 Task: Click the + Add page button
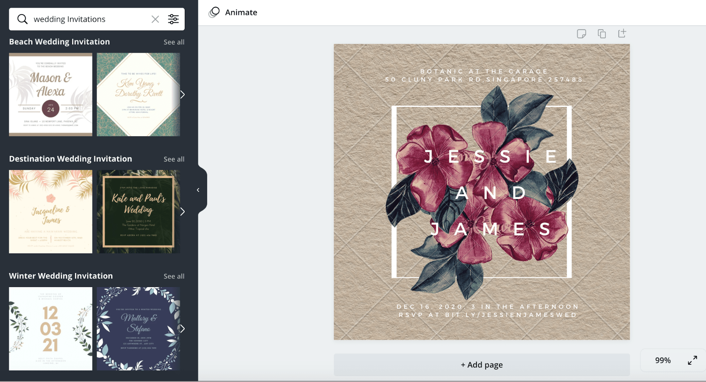pyautogui.click(x=481, y=365)
